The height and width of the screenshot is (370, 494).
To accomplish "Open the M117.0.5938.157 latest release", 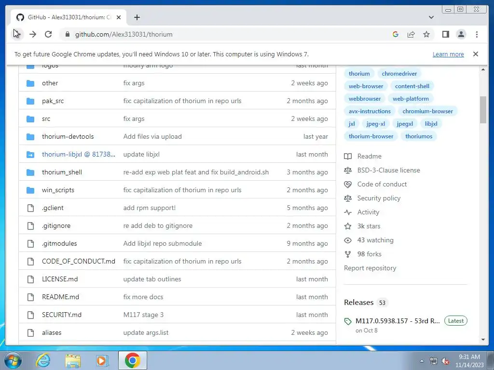I will pyautogui.click(x=398, y=321).
